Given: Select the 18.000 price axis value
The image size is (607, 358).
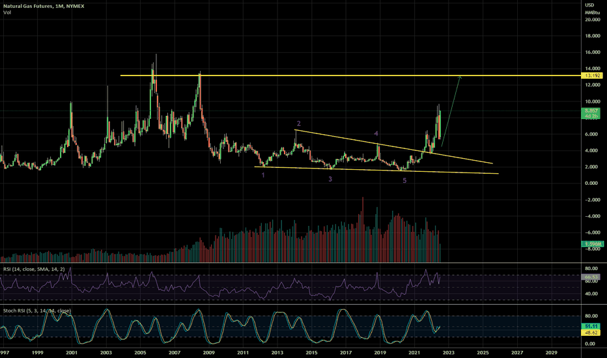Looking at the screenshot, I should pos(593,36).
